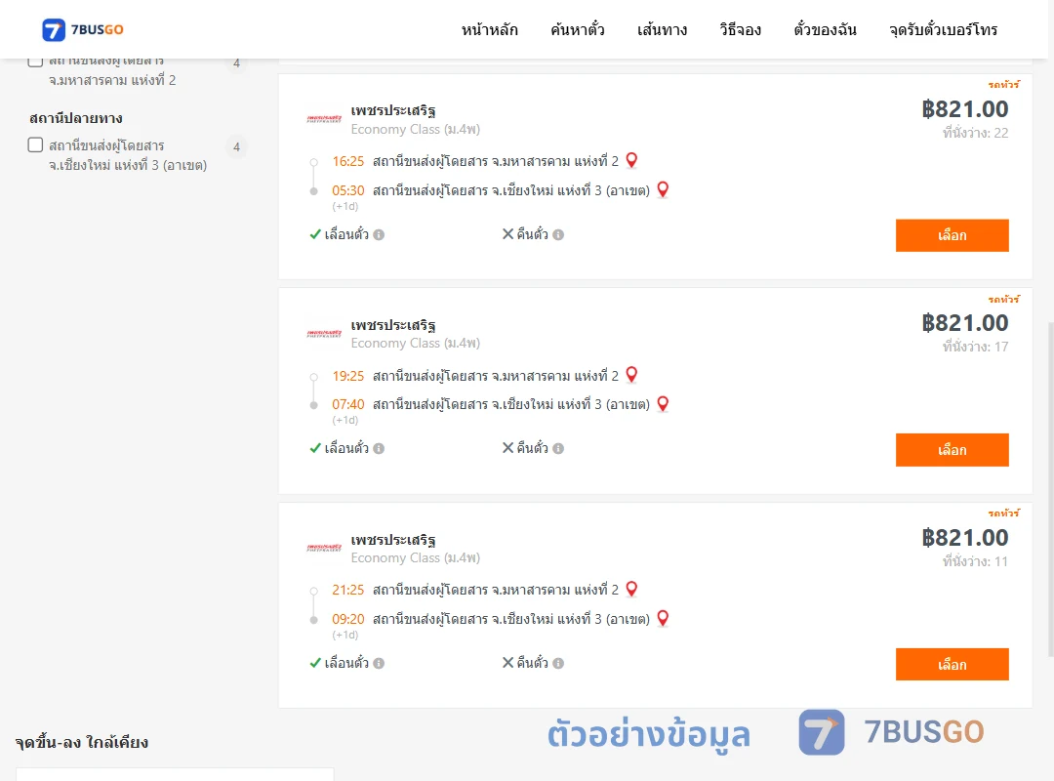Screen dimensions: 1054x781
Task: Click the ที่นั่งว่าง: 11 seat count
Action: point(975,561)
